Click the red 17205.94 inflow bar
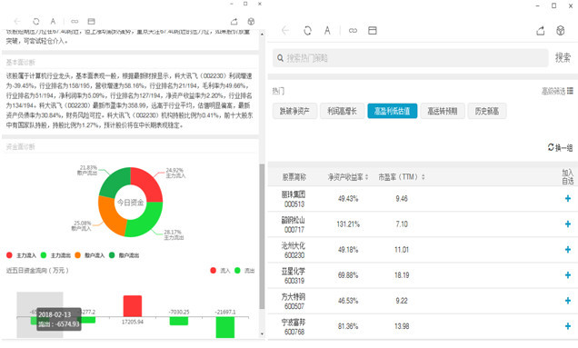 133,306
